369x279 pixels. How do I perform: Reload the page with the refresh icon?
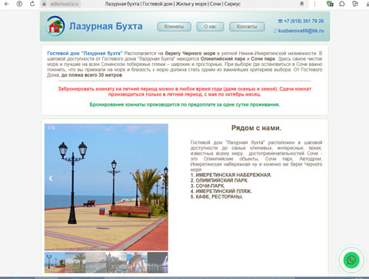[32, 4]
